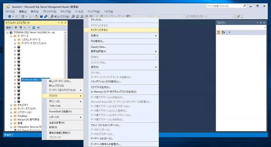
Task: Click the SSMS application icon in title bar
Action: pyautogui.click(x=7, y=7)
